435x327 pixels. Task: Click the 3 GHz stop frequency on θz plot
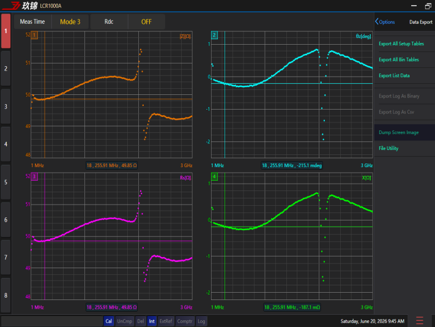pos(366,165)
